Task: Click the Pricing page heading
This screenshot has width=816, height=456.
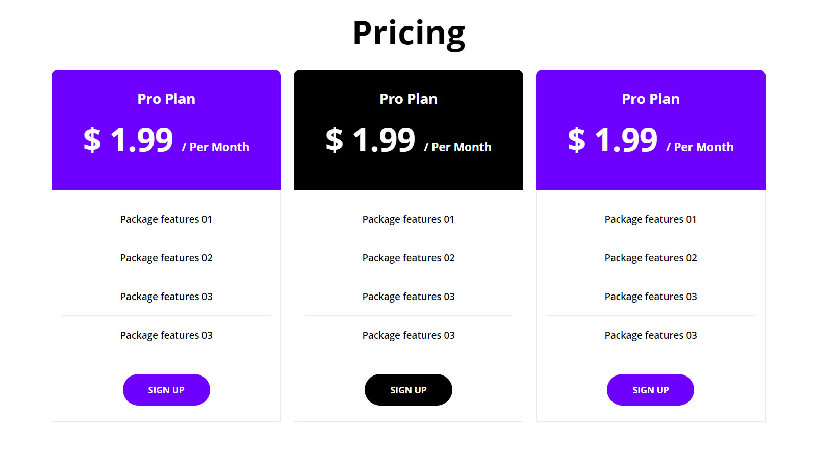Action: (x=409, y=33)
